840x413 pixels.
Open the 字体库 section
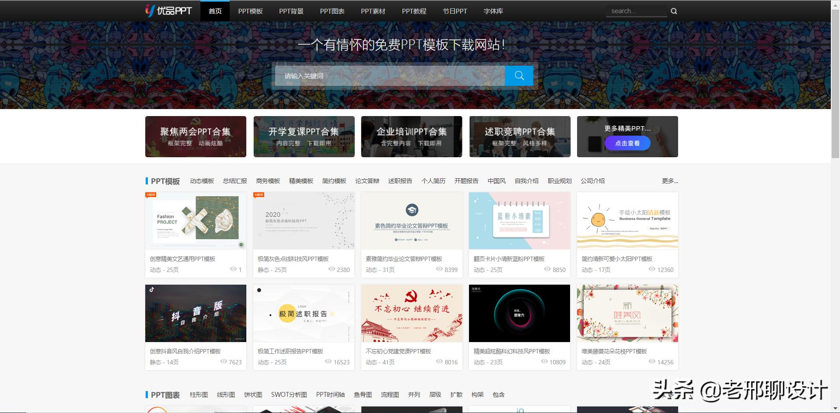(493, 11)
